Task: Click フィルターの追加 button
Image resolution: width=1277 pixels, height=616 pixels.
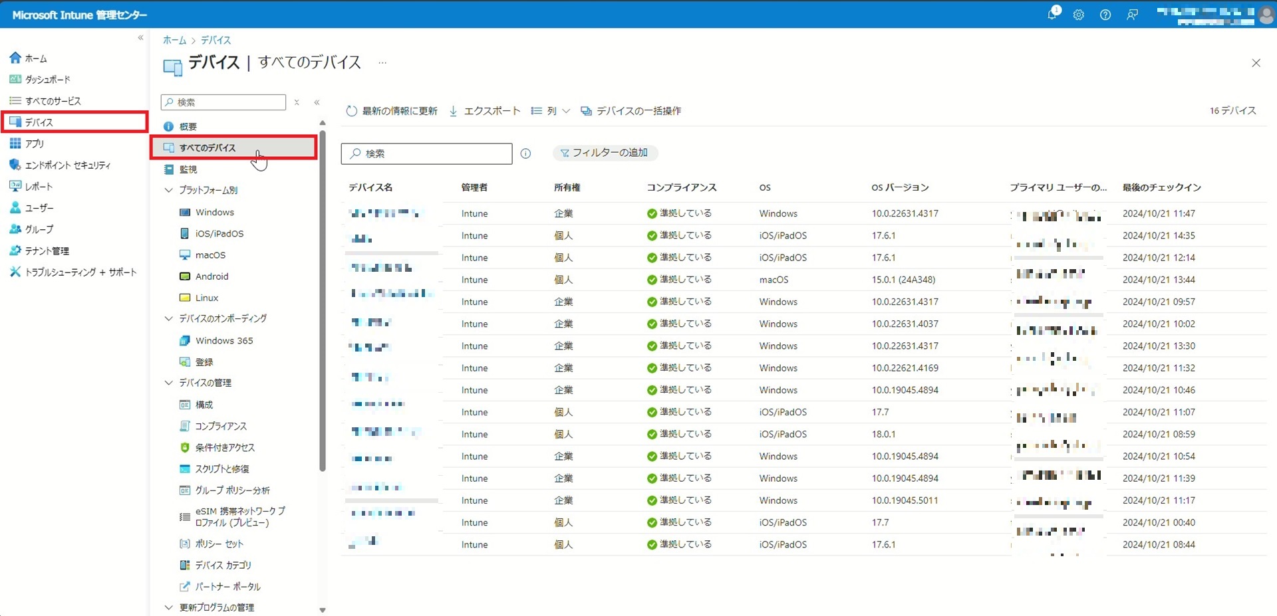Action: tap(605, 153)
